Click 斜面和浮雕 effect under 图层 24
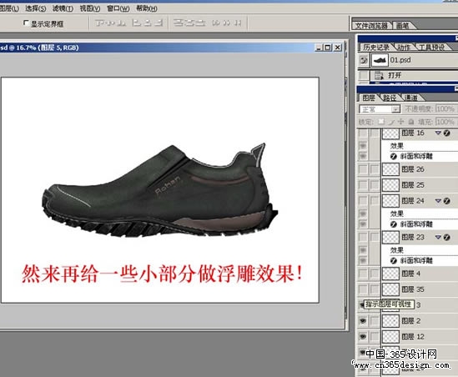458x377 pixels. pos(416,224)
